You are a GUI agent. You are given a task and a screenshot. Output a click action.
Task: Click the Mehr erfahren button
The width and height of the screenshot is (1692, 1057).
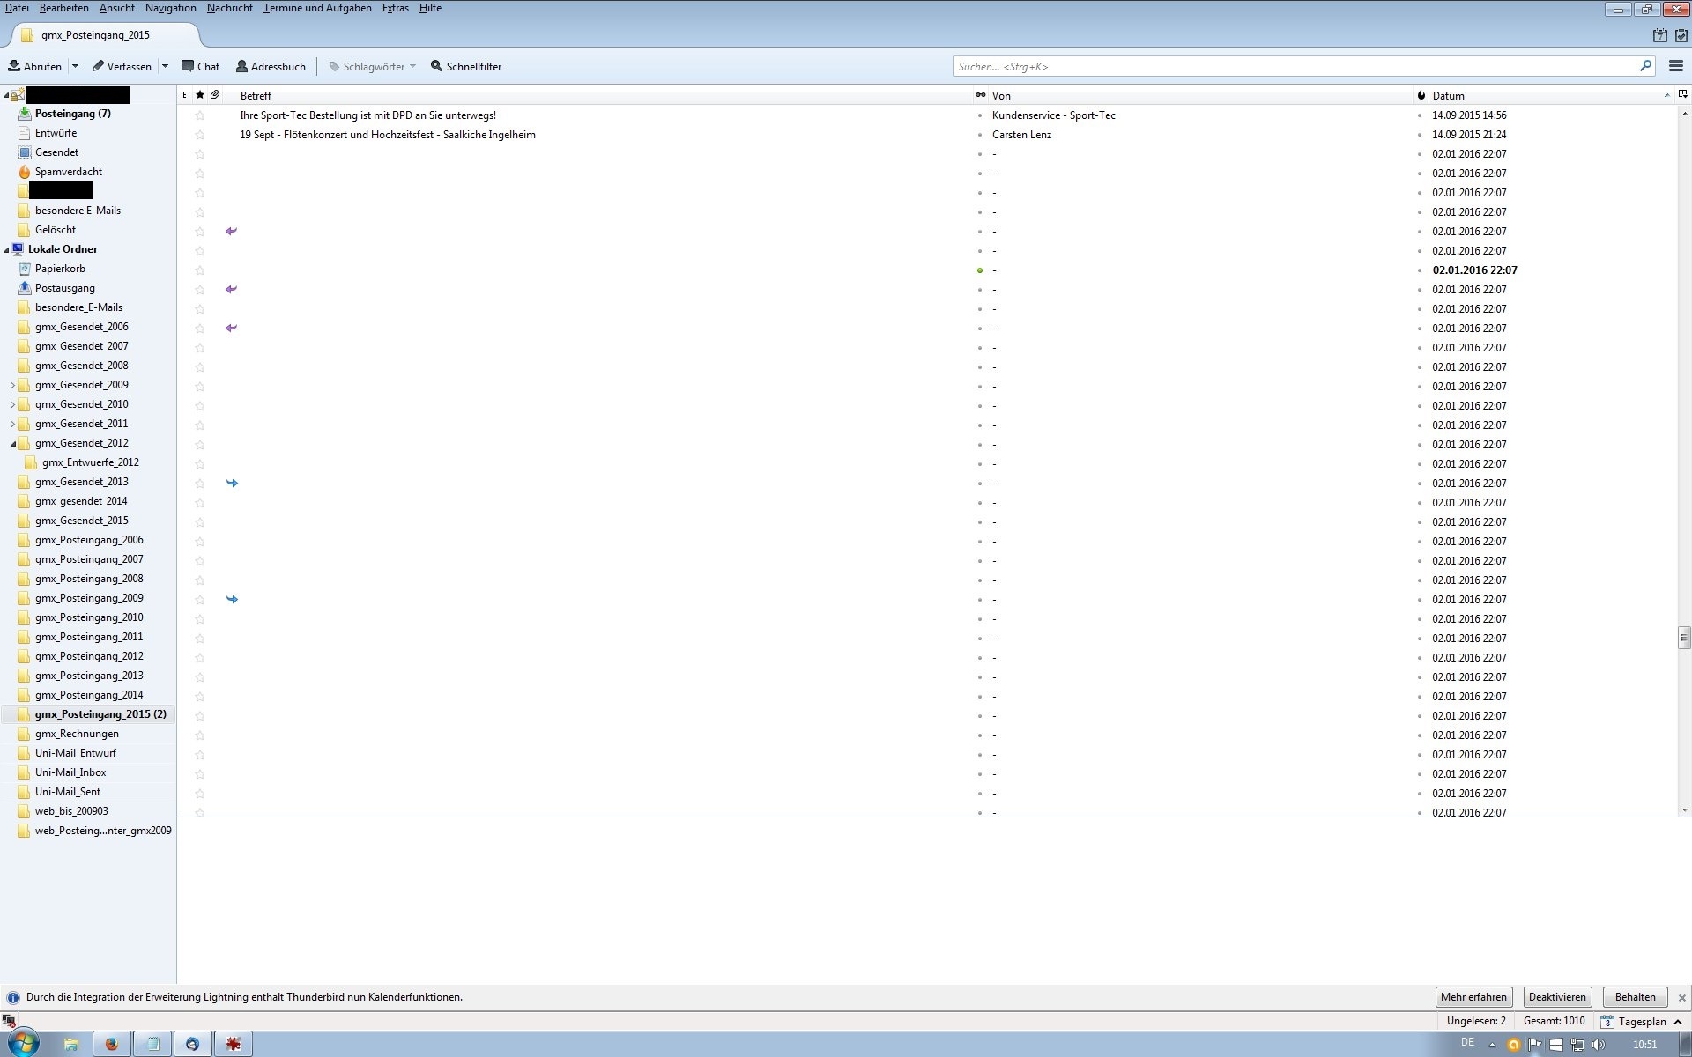tap(1473, 997)
